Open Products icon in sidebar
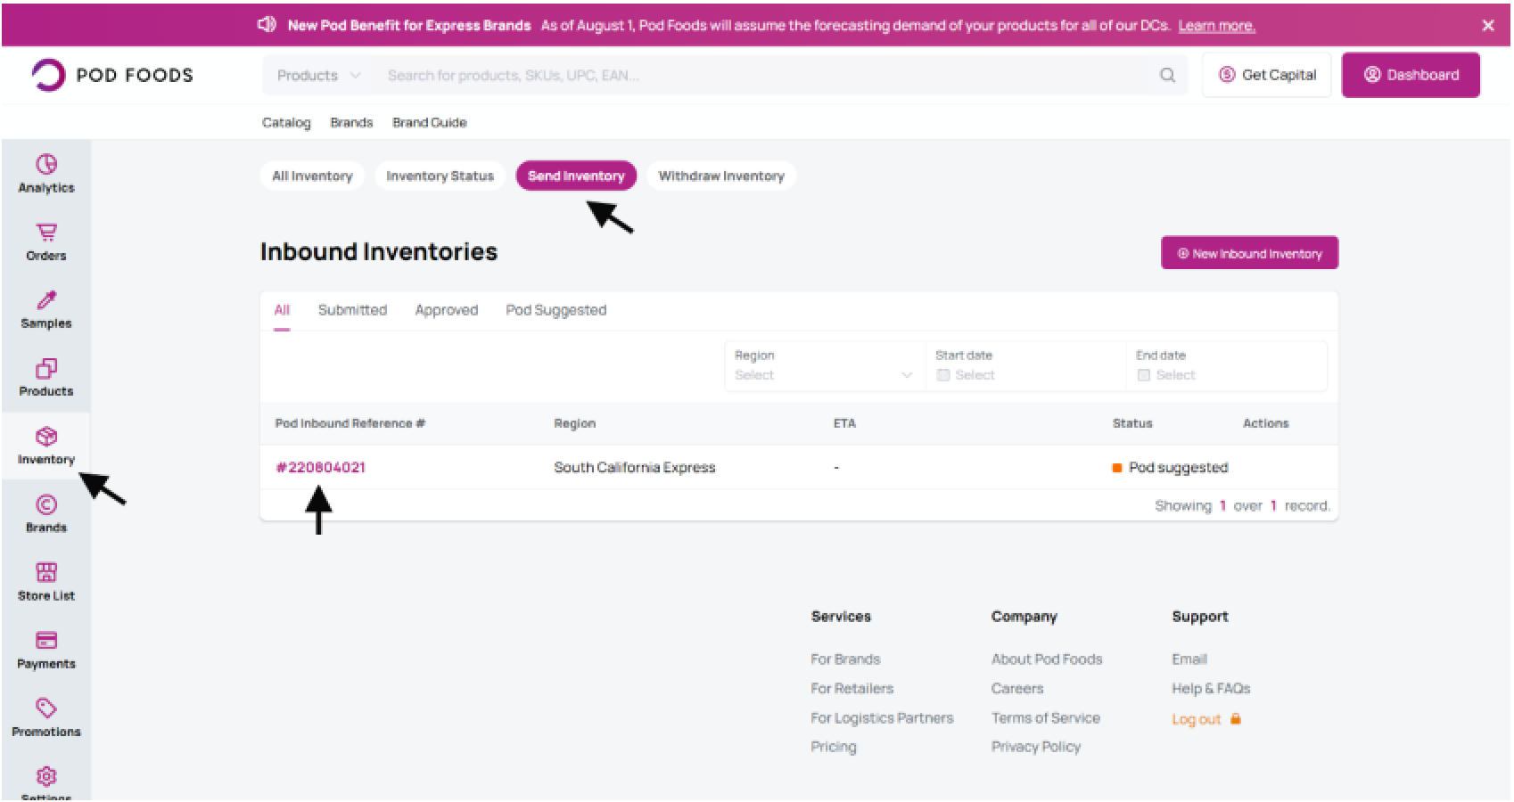This screenshot has width=1514, height=802. [46, 368]
